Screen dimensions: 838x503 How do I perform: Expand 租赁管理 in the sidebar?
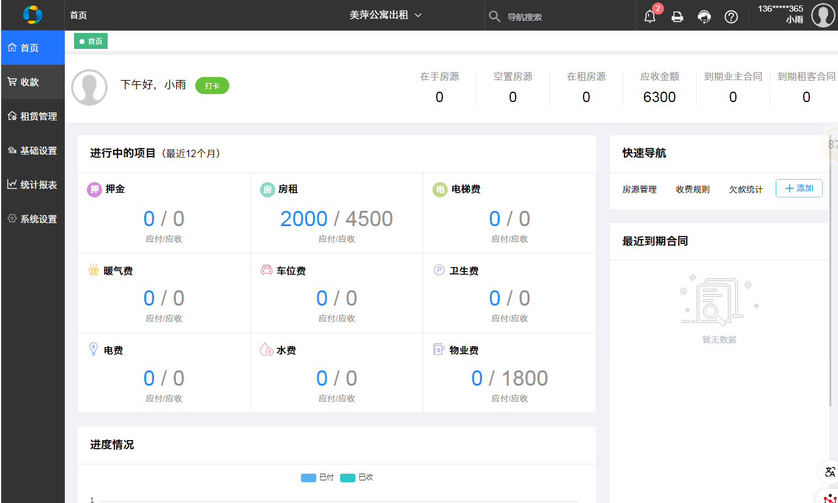pyautogui.click(x=32, y=116)
